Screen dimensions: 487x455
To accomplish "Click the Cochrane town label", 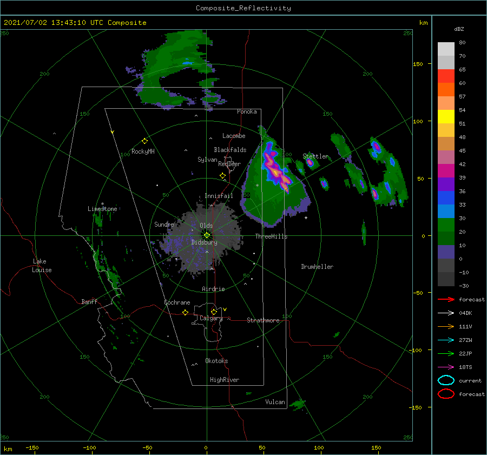I will [177, 302].
